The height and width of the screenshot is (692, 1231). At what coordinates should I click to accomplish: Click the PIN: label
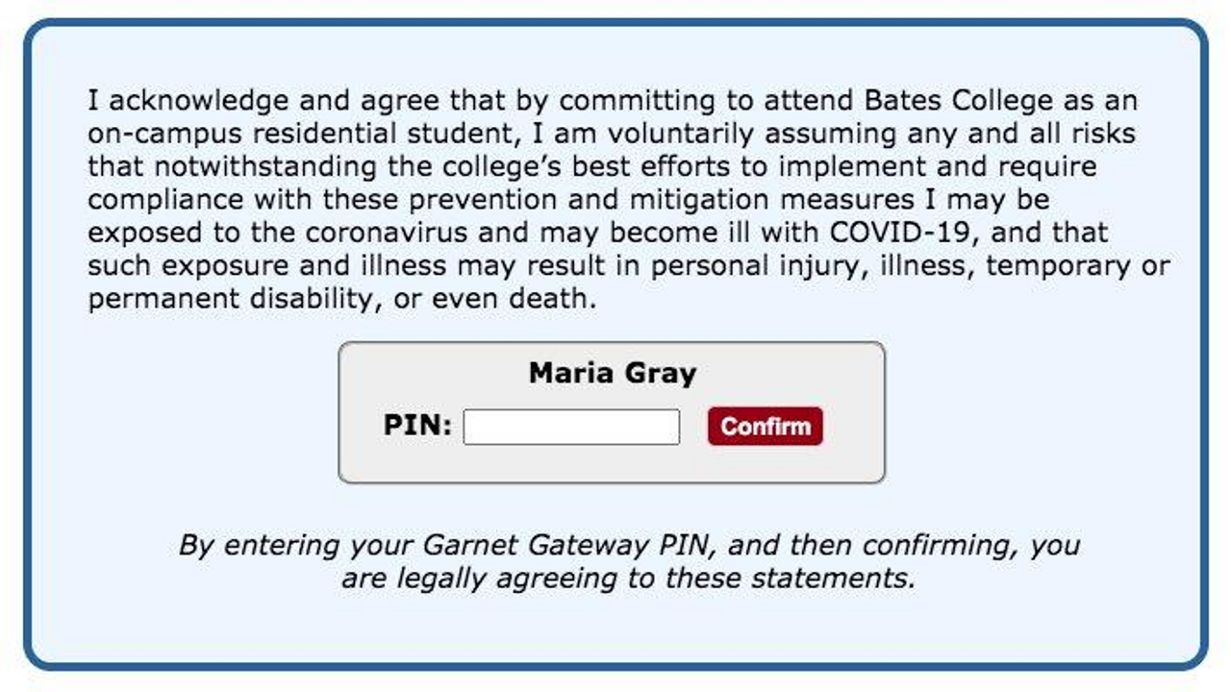[417, 425]
